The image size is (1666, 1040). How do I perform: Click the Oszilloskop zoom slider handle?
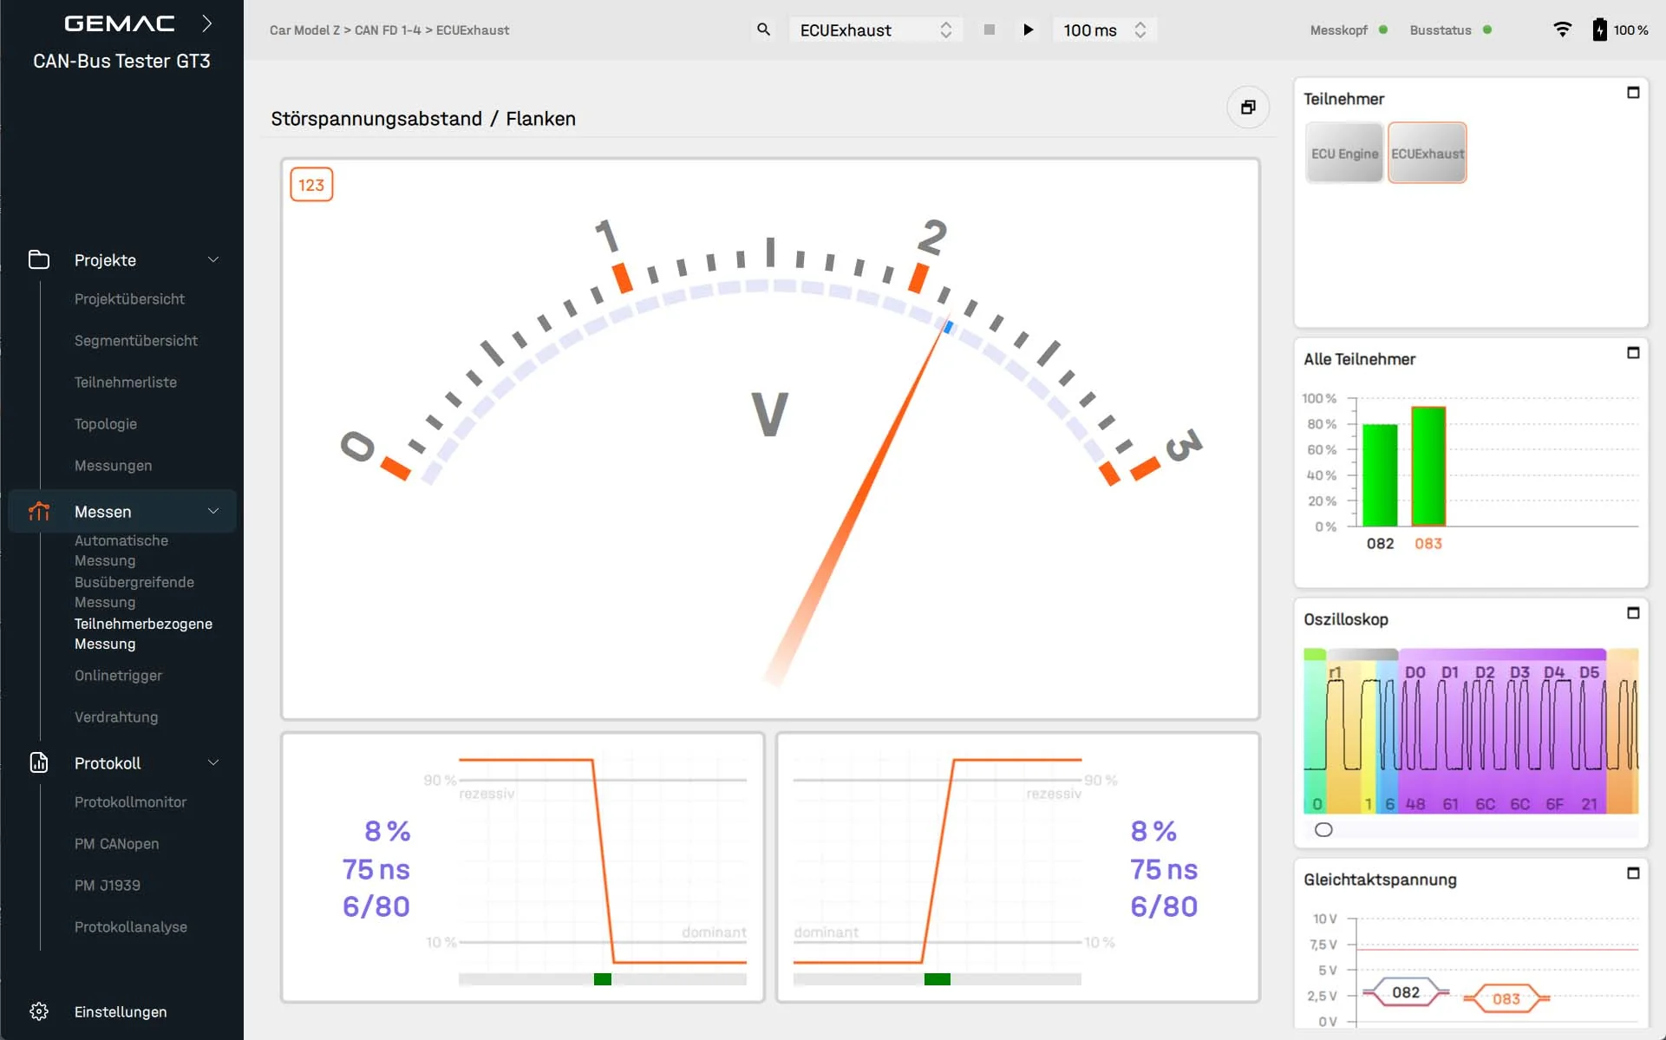coord(1323,830)
